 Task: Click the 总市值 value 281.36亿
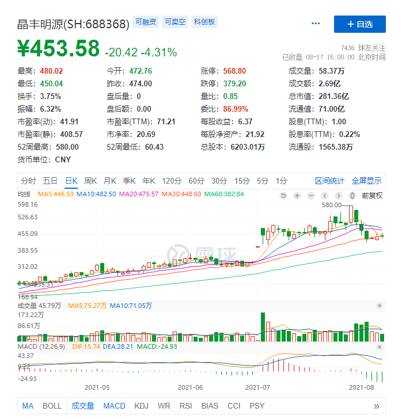[x=334, y=96]
